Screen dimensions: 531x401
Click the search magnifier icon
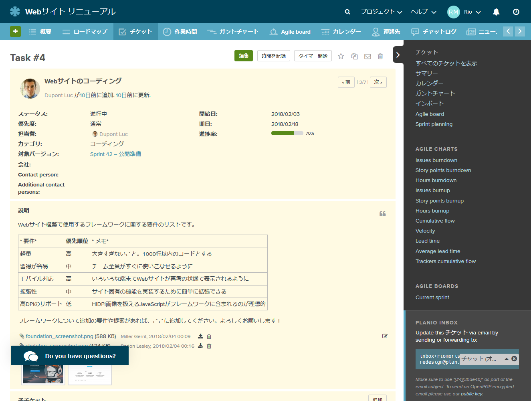pyautogui.click(x=347, y=12)
